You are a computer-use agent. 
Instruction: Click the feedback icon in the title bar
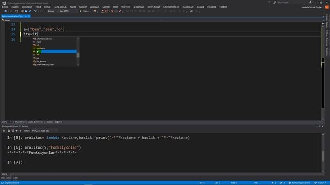275,2
